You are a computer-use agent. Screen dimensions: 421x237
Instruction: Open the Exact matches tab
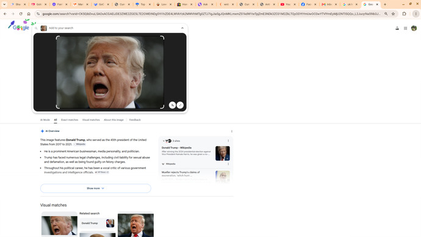pos(70,120)
